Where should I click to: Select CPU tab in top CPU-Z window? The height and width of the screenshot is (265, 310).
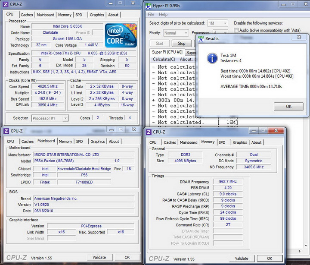pyautogui.click(x=10, y=14)
